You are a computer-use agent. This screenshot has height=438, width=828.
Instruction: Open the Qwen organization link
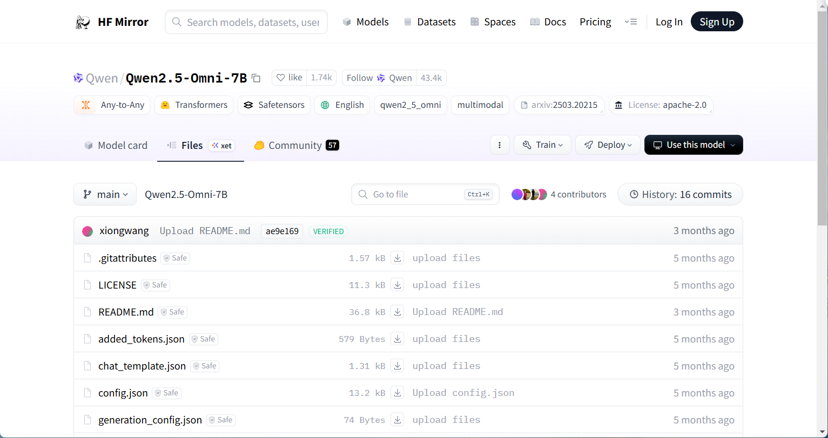[102, 78]
